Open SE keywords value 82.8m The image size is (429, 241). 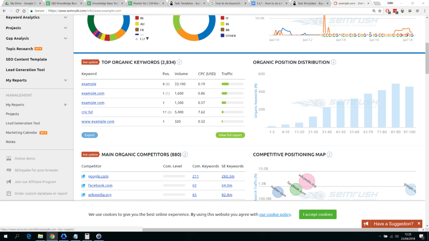point(227,195)
